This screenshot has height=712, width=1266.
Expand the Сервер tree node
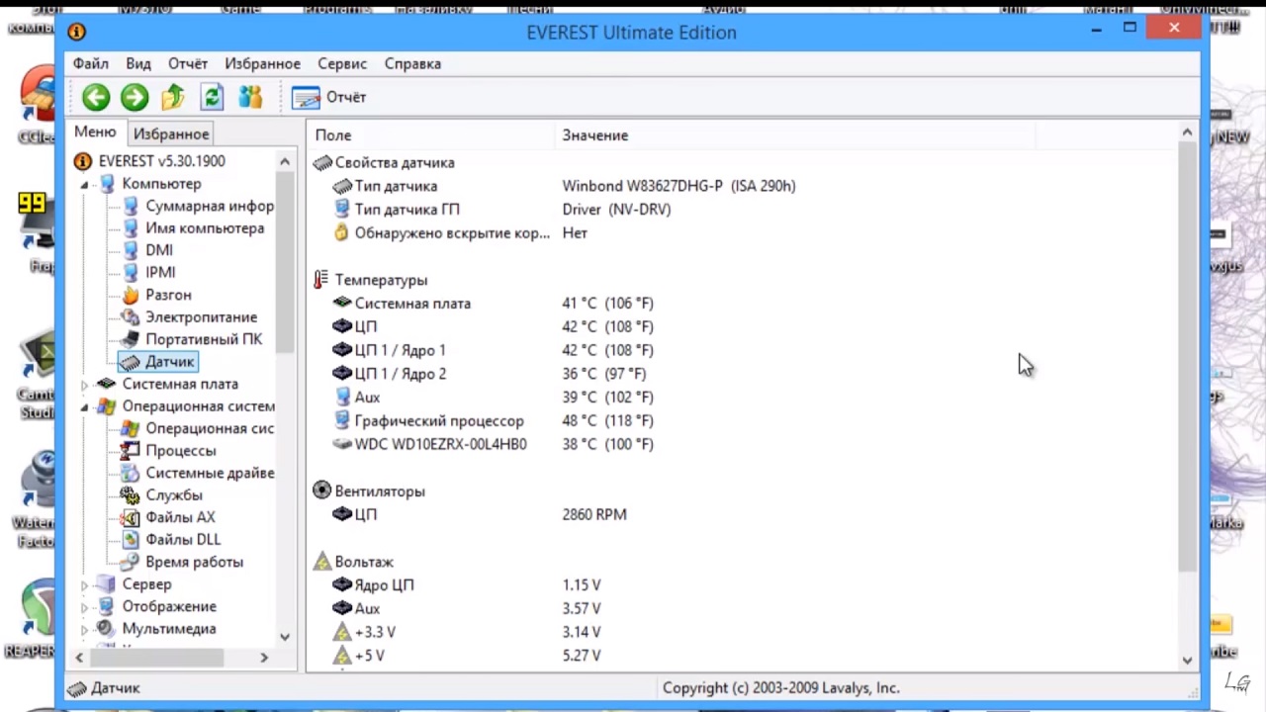85,585
